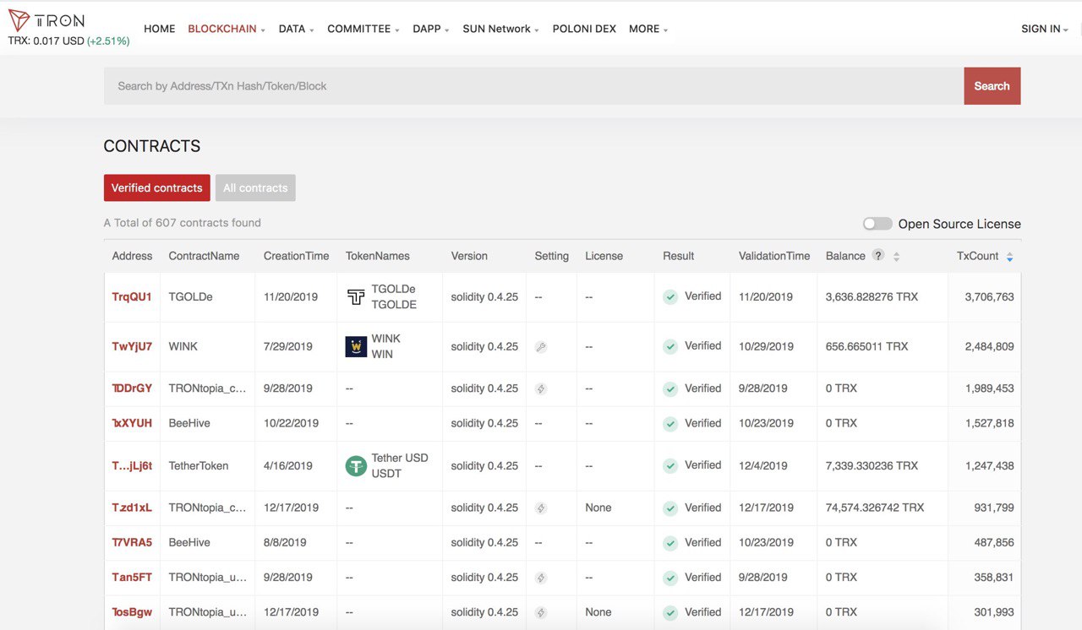The image size is (1082, 630).
Task: Click the Address column header
Action: [132, 256]
